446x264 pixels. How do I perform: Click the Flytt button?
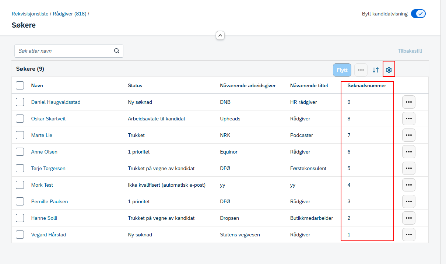point(342,70)
